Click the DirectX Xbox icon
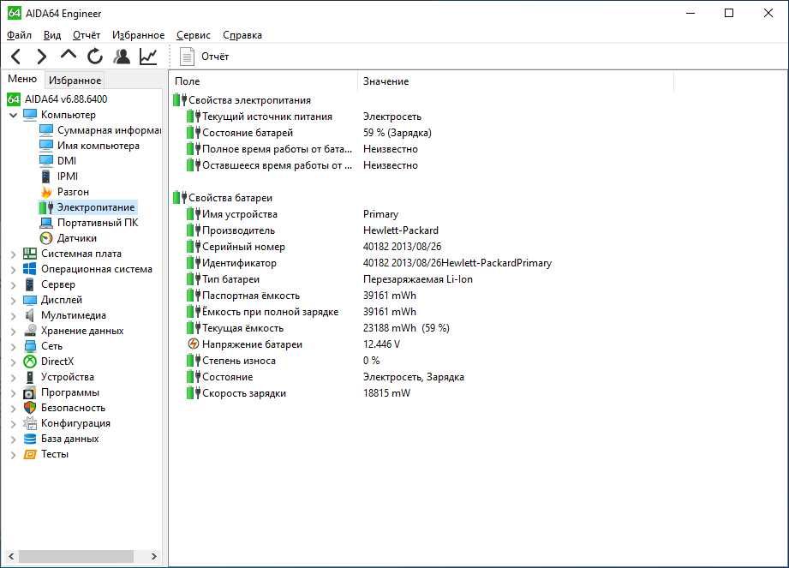789x568 pixels. pyautogui.click(x=30, y=362)
